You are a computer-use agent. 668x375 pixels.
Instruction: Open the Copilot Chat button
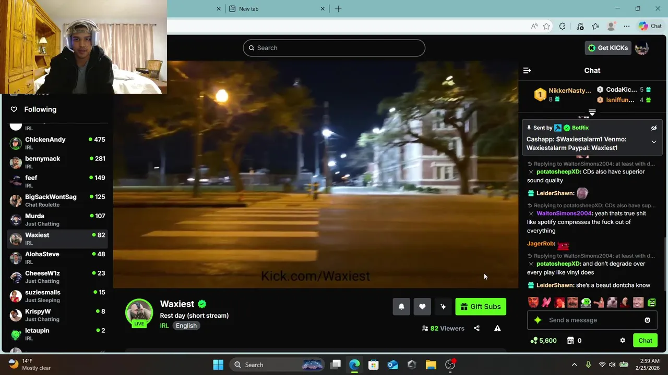(650, 26)
